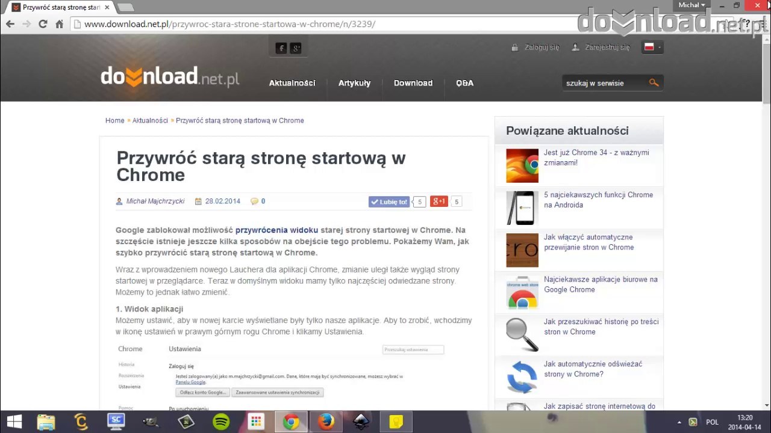Click the Zaloguj się login link
This screenshot has height=433, width=771.
542,48
